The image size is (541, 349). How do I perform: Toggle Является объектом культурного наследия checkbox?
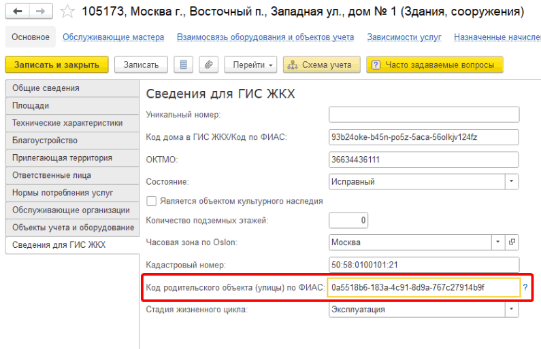[152, 202]
